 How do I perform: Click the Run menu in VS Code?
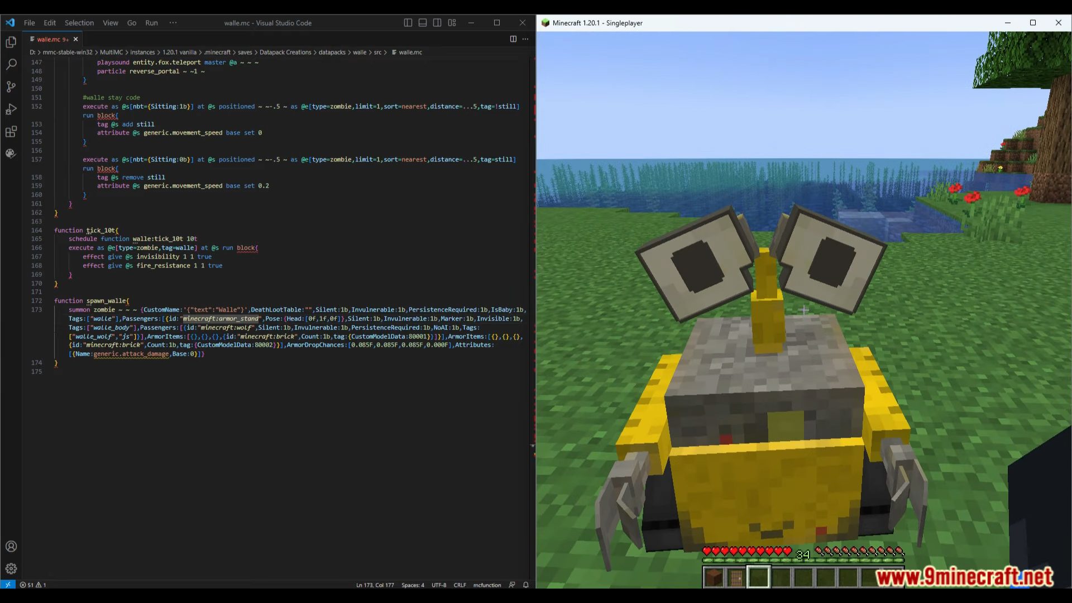[151, 22]
